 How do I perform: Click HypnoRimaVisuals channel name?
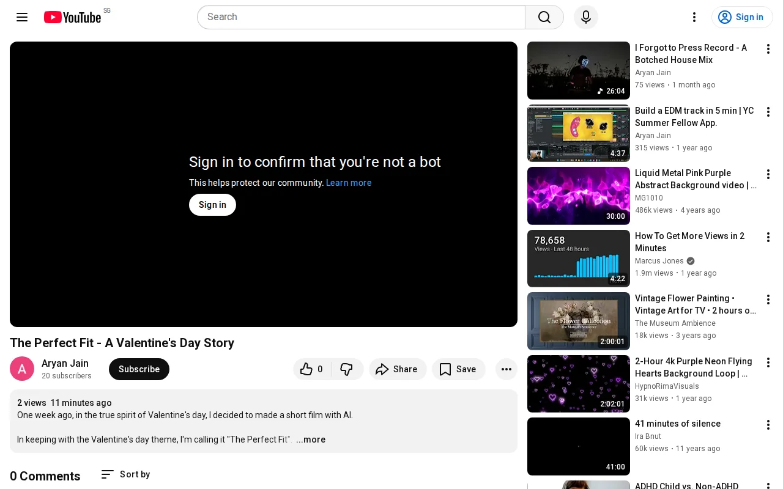pyautogui.click(x=667, y=386)
